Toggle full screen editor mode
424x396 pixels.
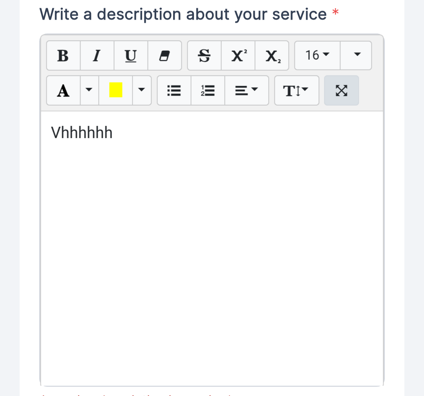pos(342,91)
